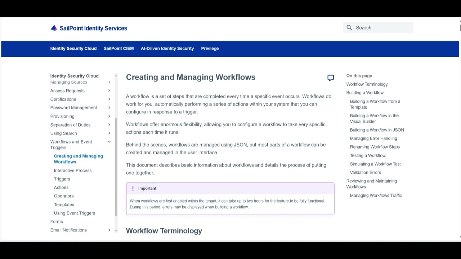The image size is (461, 259).
Task: Click the sidebar scroll up arrow
Action: [x=116, y=75]
